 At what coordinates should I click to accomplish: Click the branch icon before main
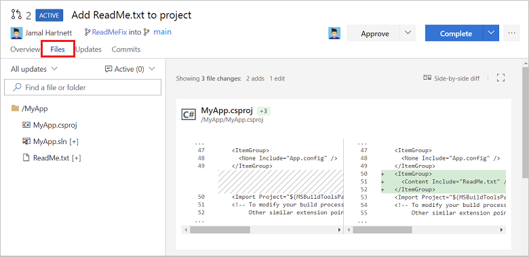[x=146, y=32]
